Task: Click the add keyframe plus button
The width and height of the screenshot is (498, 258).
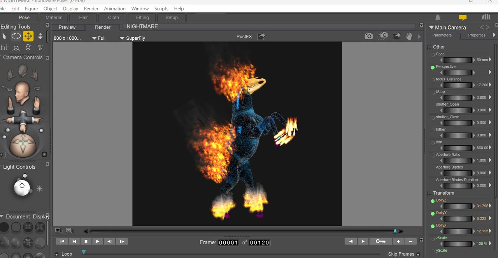Action: [x=398, y=241]
